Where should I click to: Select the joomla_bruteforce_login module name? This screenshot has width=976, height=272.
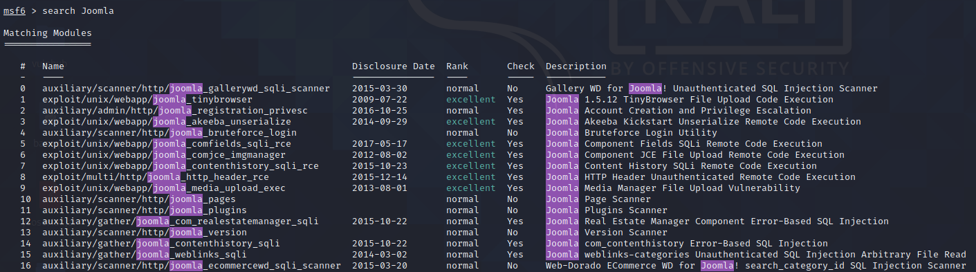point(169,133)
